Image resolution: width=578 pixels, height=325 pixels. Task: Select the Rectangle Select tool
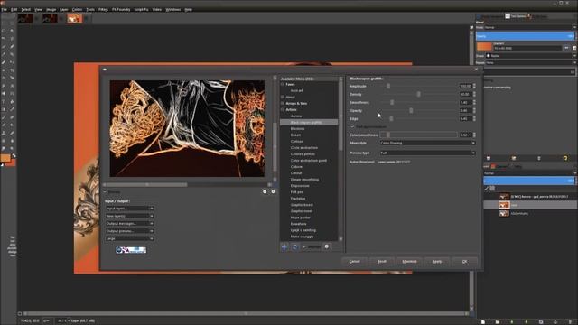(x=5, y=23)
